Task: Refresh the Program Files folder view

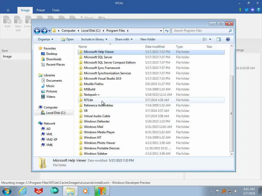Action: (167, 31)
